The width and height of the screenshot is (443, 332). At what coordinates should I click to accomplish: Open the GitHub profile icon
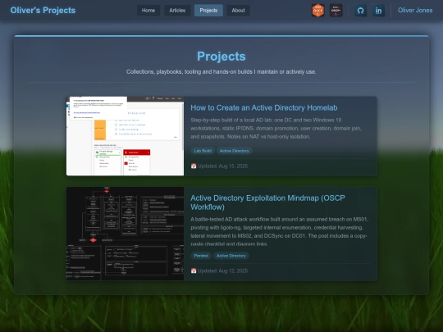click(x=360, y=11)
